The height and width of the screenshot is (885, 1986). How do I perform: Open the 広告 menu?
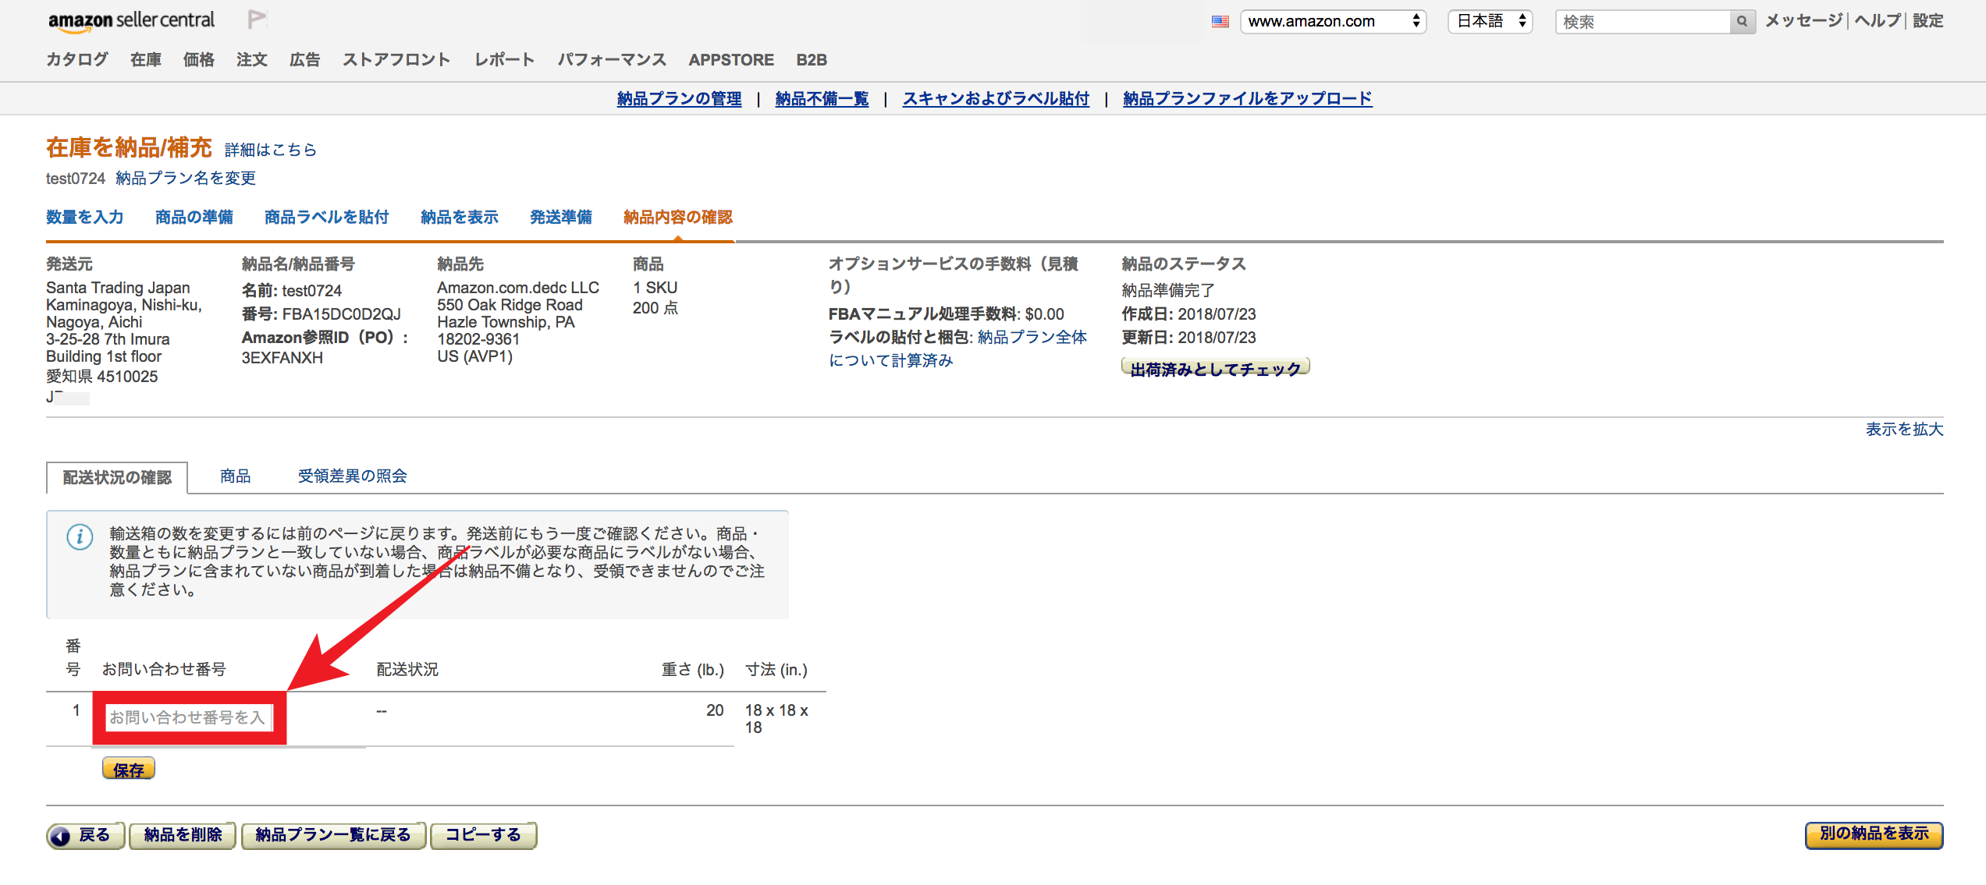click(305, 60)
